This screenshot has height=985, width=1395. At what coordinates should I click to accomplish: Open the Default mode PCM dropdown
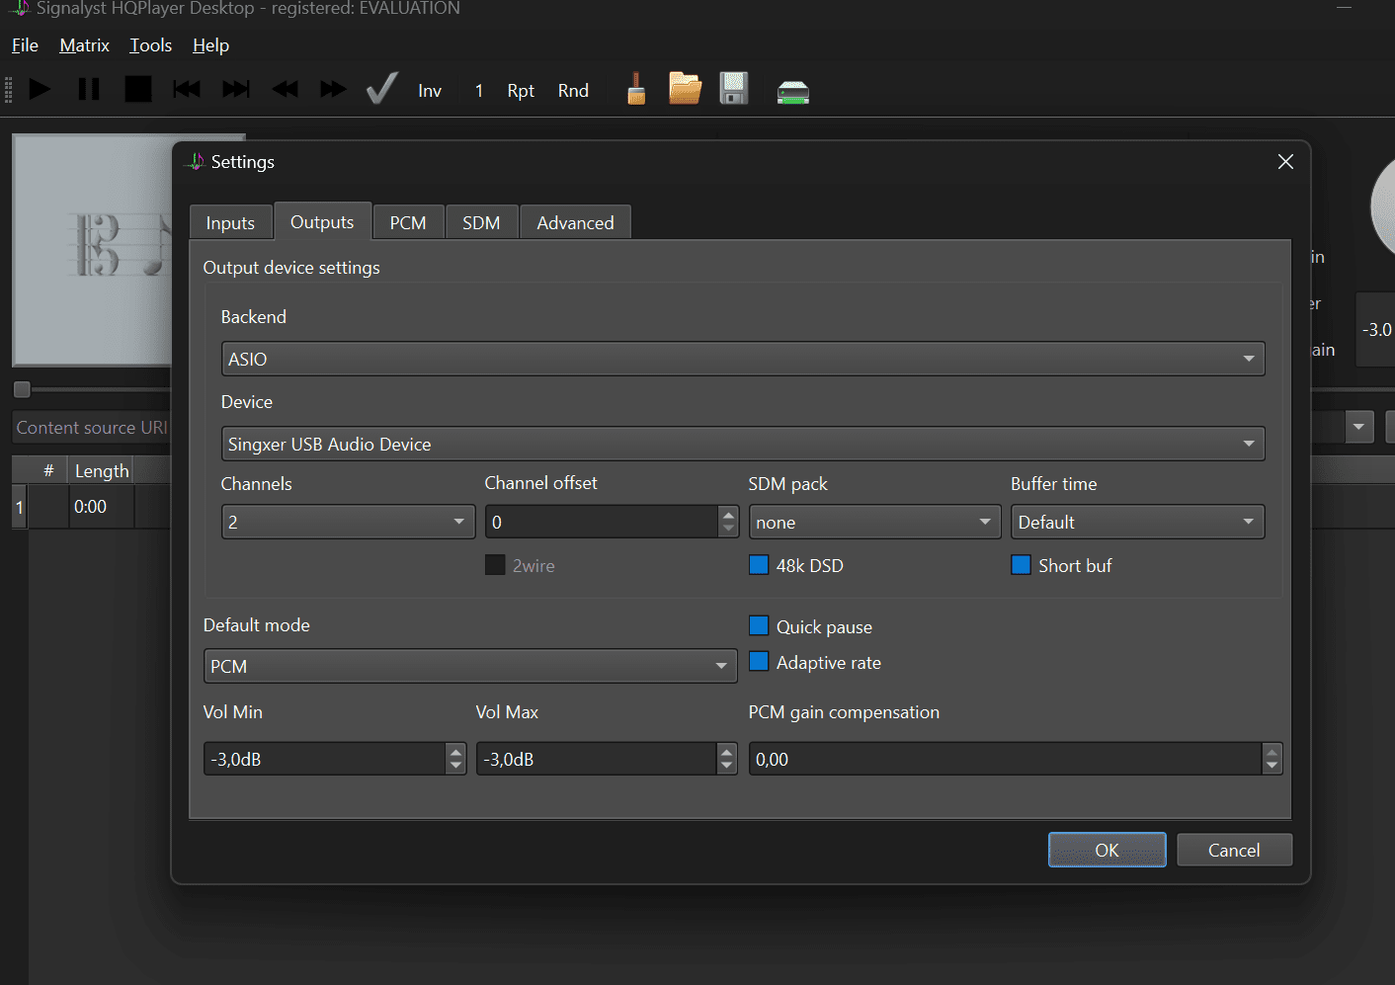pyautogui.click(x=470, y=666)
